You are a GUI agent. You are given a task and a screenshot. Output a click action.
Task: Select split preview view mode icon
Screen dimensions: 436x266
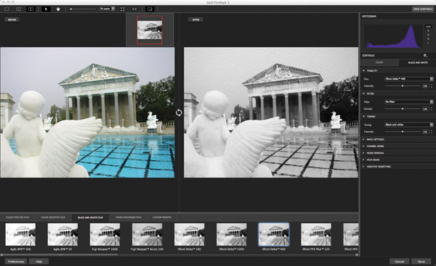coord(19,9)
